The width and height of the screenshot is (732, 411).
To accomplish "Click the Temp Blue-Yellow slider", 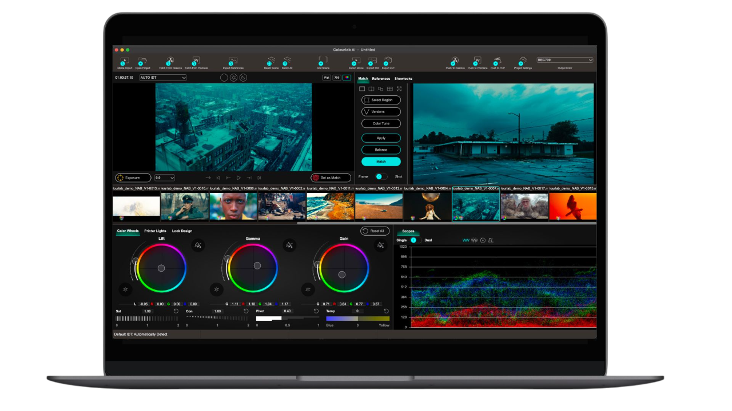I will 357,319.
